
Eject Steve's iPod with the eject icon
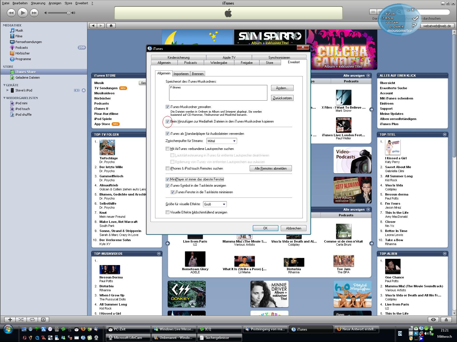(x=84, y=90)
